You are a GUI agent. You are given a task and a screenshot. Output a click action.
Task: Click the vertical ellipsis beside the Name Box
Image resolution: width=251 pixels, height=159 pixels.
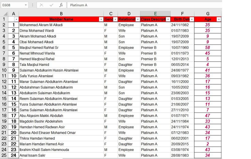pos(33,5)
